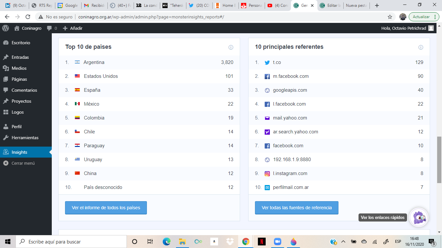Click Ver el informe de todos los países
The image size is (442, 248).
(x=106, y=208)
